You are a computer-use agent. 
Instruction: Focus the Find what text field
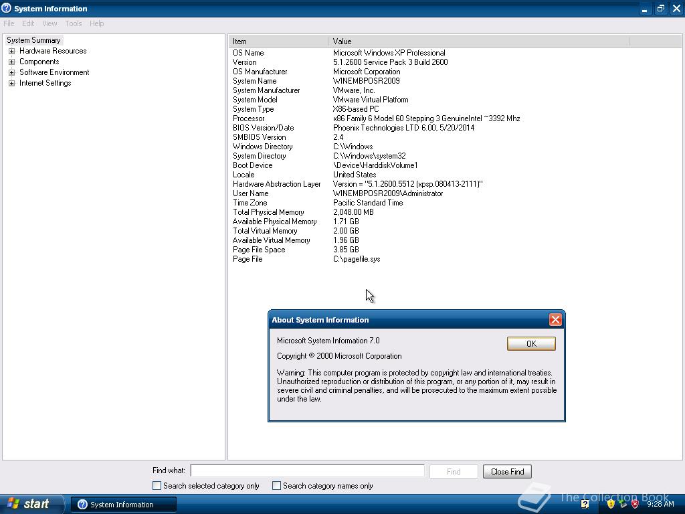(308, 470)
